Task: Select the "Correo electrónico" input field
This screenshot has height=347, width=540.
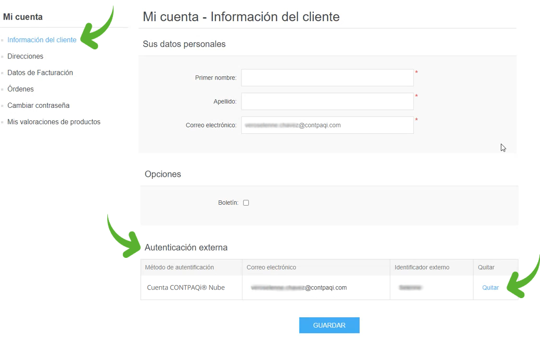Action: [327, 125]
